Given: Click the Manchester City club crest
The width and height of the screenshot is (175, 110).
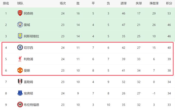Looking at the screenshot, I should coord(20,25).
